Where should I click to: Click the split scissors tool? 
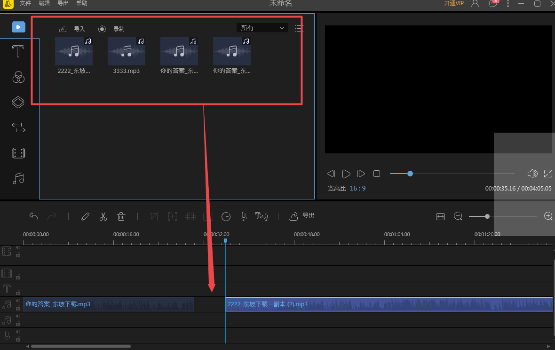(103, 216)
